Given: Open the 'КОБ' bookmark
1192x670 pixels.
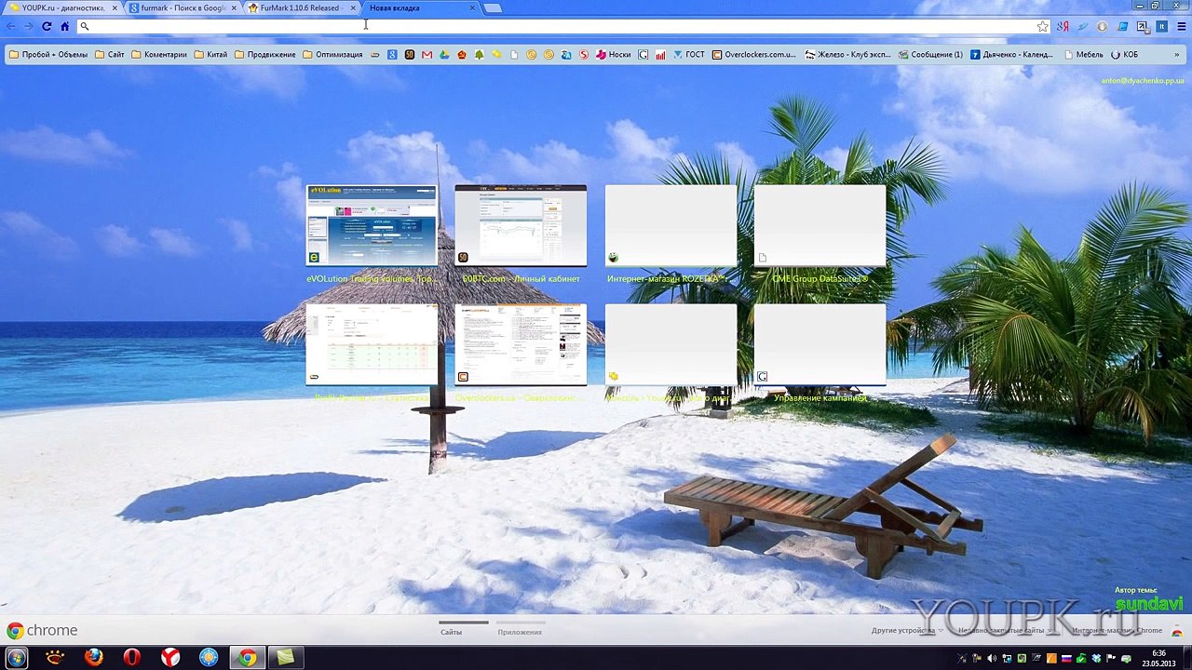Looking at the screenshot, I should [x=1124, y=55].
